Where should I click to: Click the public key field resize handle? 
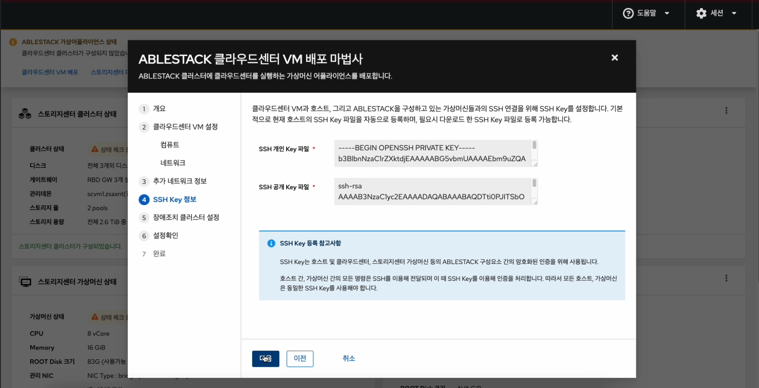[x=535, y=202]
